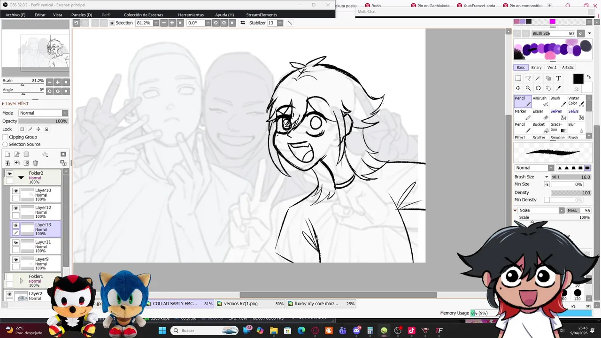Open the Editar menu
This screenshot has width=601, height=338.
click(40, 15)
